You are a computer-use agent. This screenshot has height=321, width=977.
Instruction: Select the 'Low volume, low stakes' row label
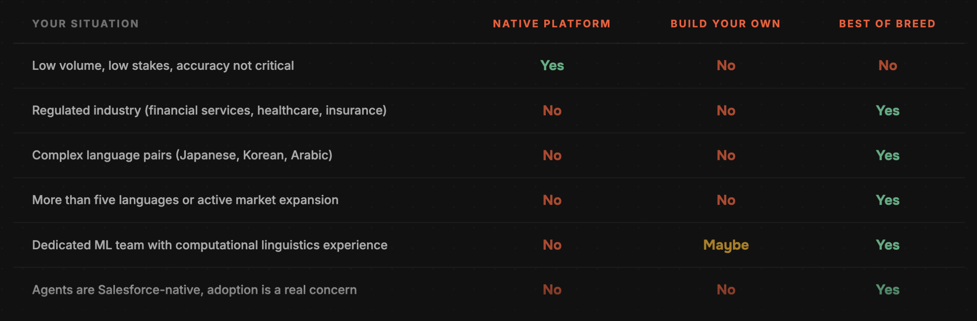[163, 66]
